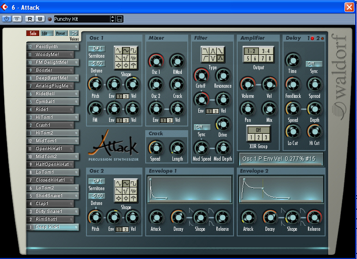Select envelope 1 for Filter Env

(x=209, y=111)
